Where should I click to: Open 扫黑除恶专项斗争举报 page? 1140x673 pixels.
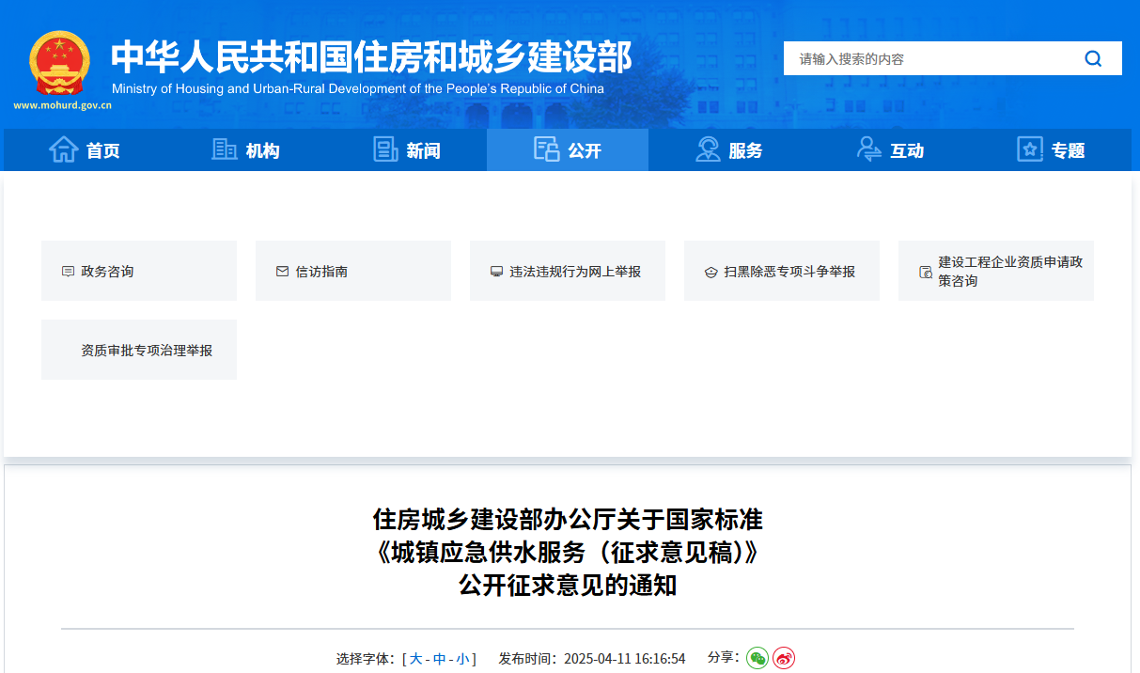[x=789, y=272]
